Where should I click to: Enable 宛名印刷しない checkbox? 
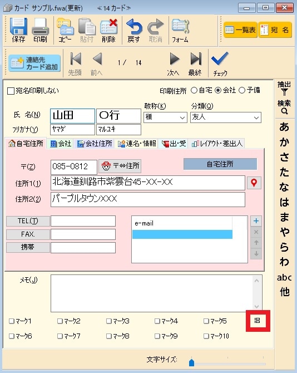[x=11, y=91]
